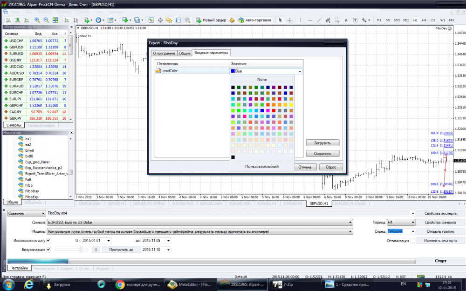Toggle the Визуализация checkbox
The height and width of the screenshot is (291, 466).
48,249
